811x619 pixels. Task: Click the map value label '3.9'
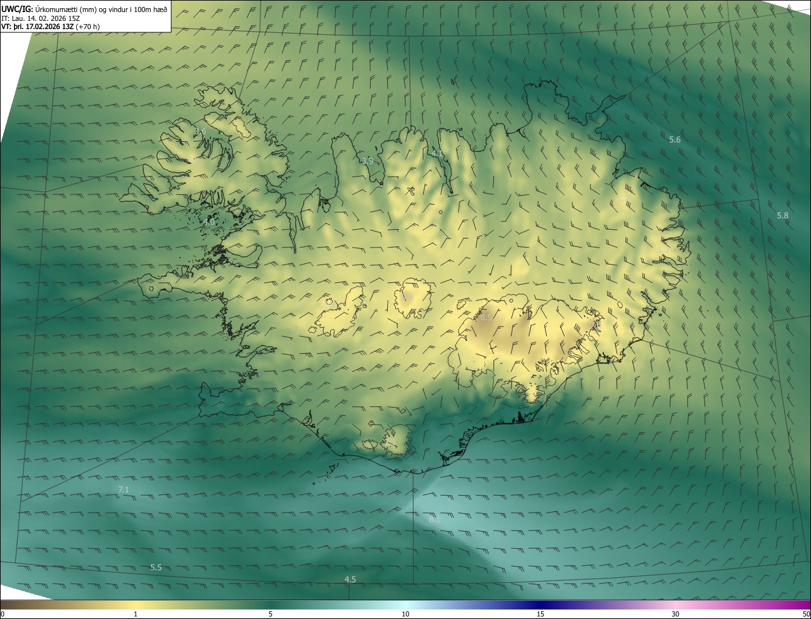click(367, 161)
